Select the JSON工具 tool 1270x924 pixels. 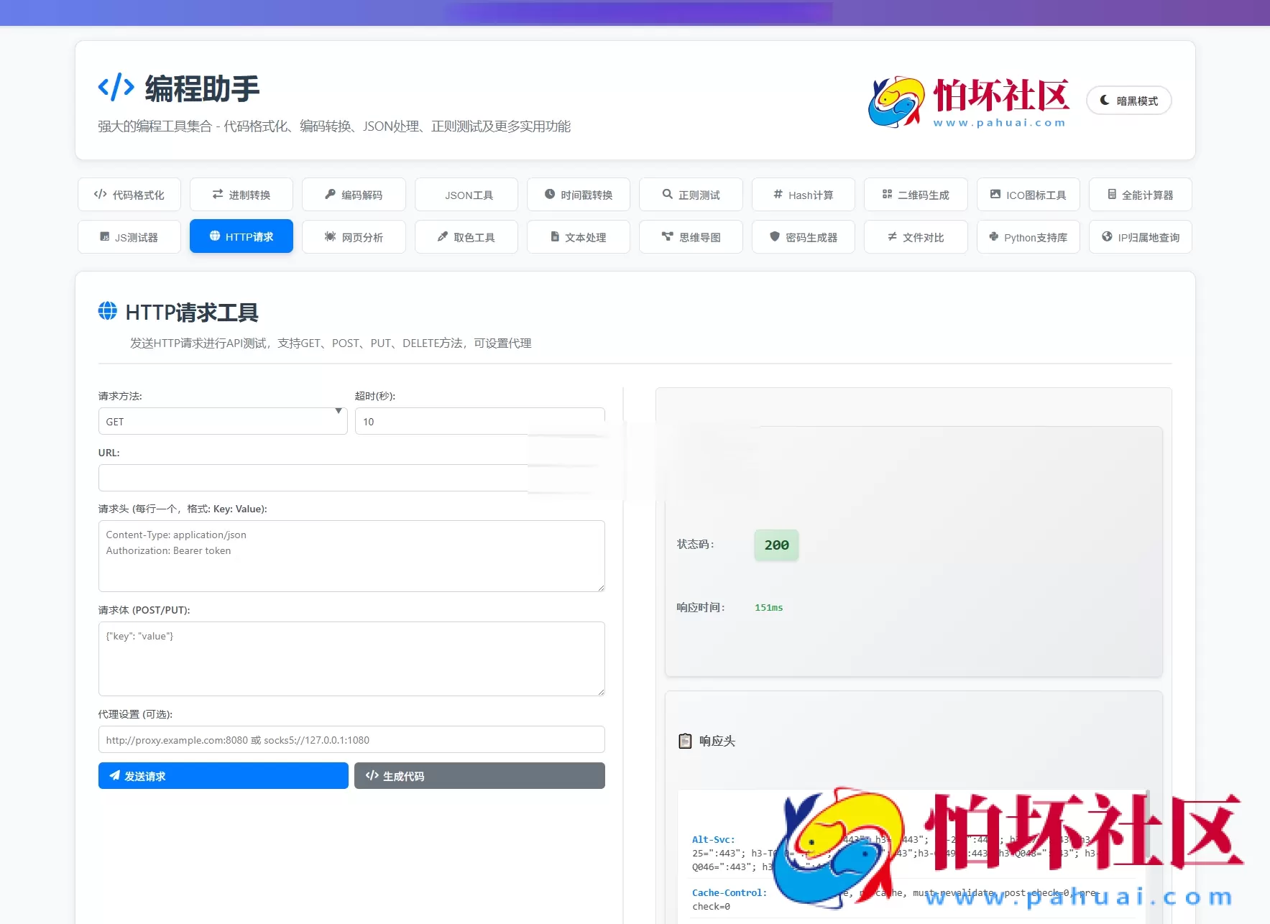click(x=466, y=194)
